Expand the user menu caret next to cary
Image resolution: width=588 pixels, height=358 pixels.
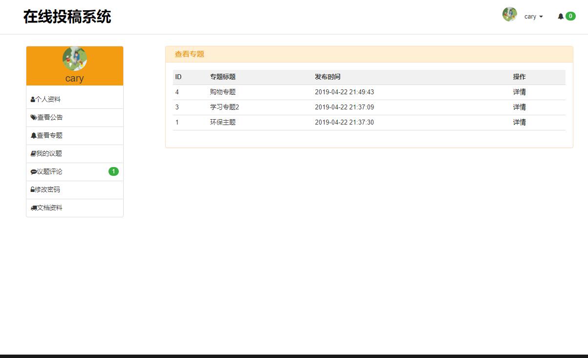coord(540,16)
